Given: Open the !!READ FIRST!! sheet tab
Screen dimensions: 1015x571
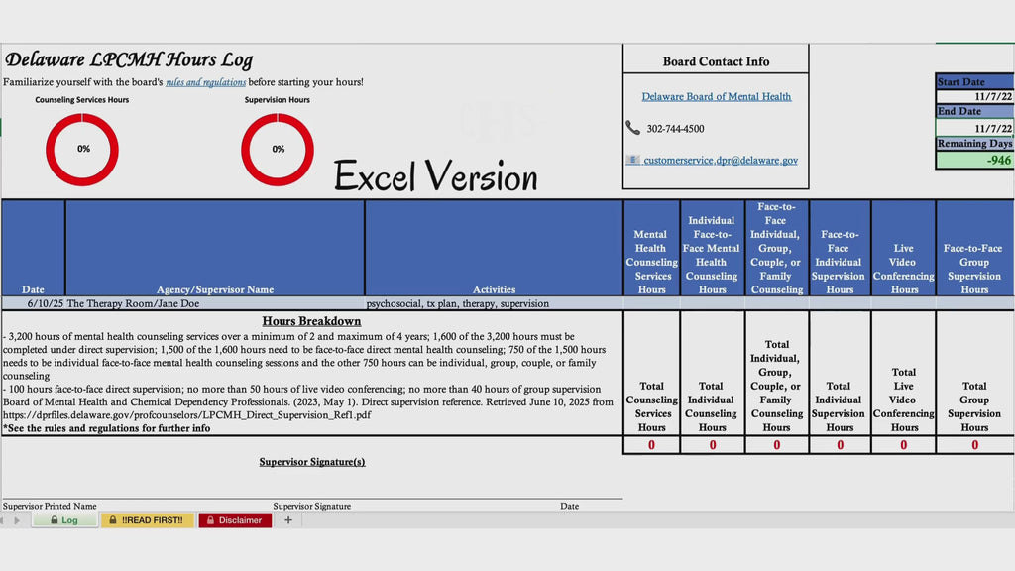Looking at the screenshot, I should (147, 519).
